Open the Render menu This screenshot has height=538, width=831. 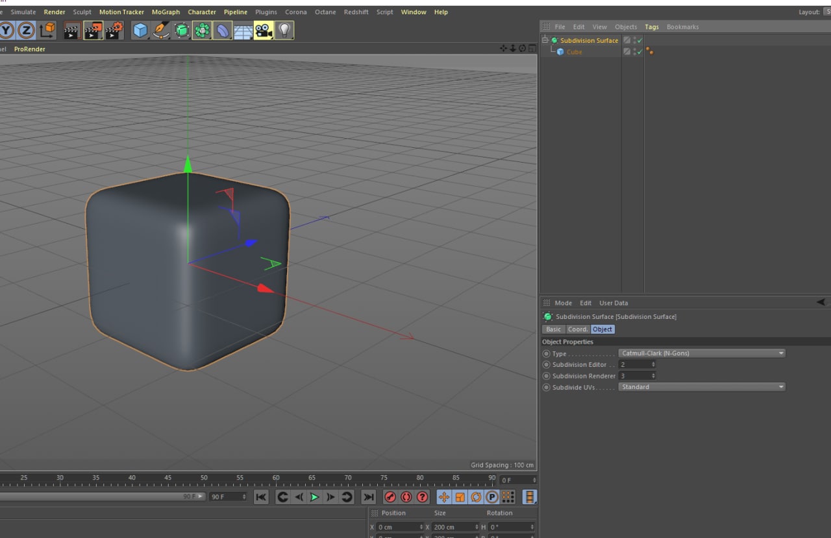click(55, 12)
